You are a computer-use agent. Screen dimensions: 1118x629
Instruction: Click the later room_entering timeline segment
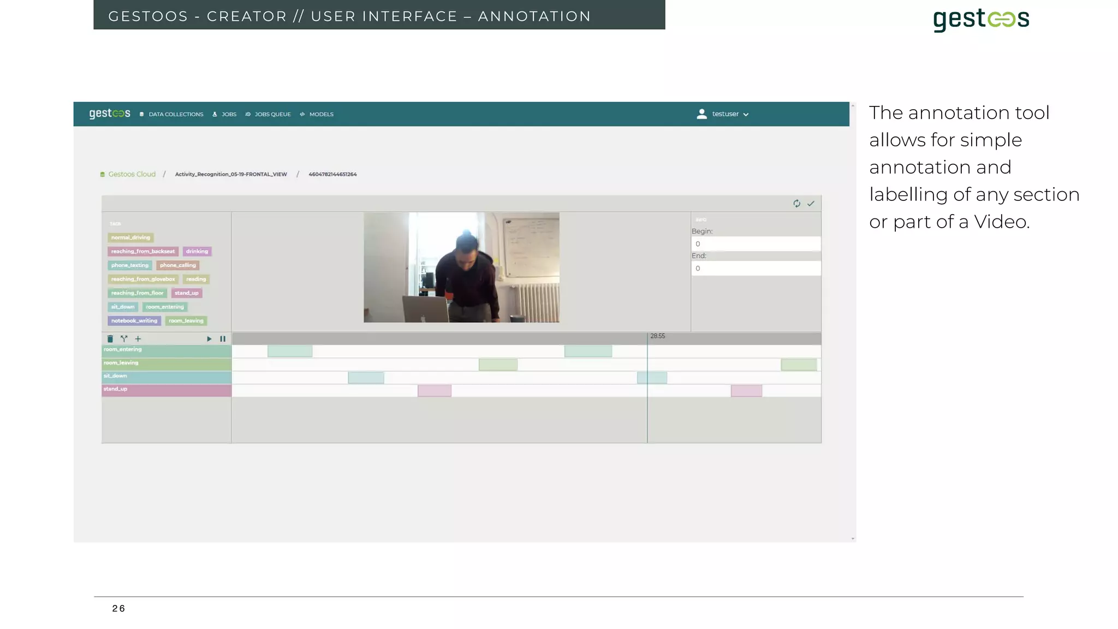pyautogui.click(x=588, y=351)
